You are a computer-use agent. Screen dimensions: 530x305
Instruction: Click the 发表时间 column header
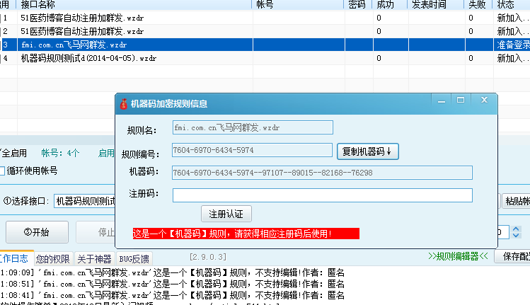pos(437,4)
